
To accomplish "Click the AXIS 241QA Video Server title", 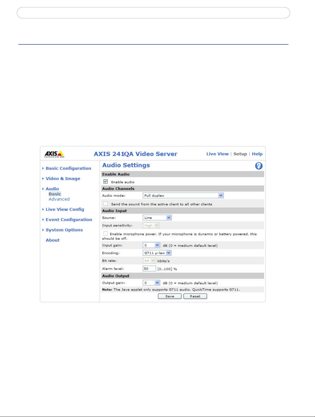I will pos(136,154).
